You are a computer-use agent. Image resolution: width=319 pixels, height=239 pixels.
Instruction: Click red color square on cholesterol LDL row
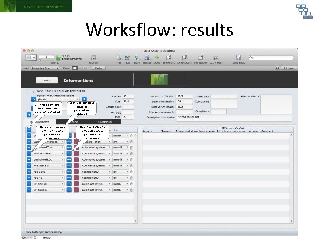click(x=76, y=159)
